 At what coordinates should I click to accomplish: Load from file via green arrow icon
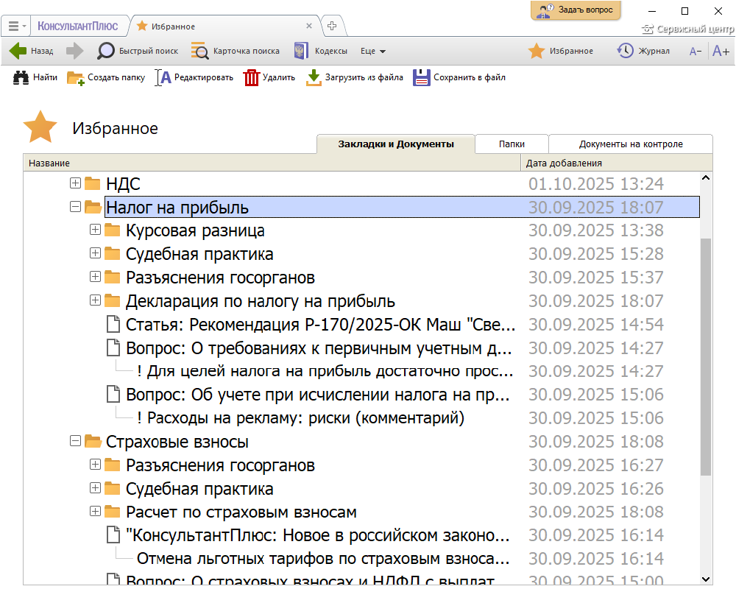[314, 77]
